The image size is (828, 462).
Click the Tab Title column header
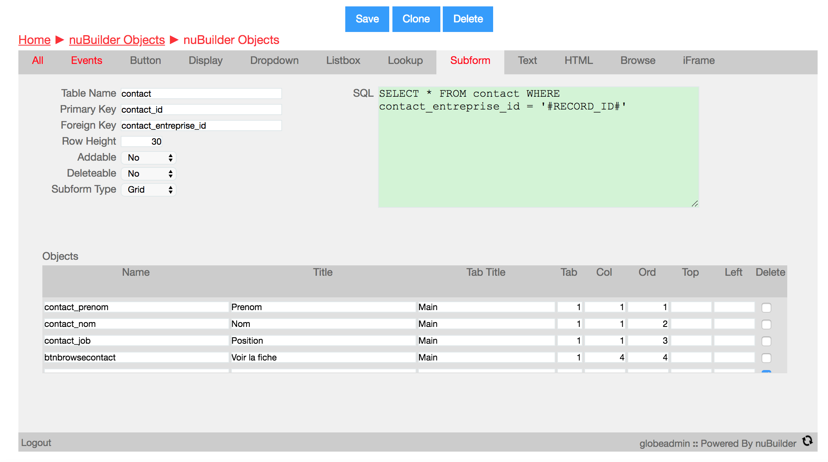pyautogui.click(x=486, y=272)
